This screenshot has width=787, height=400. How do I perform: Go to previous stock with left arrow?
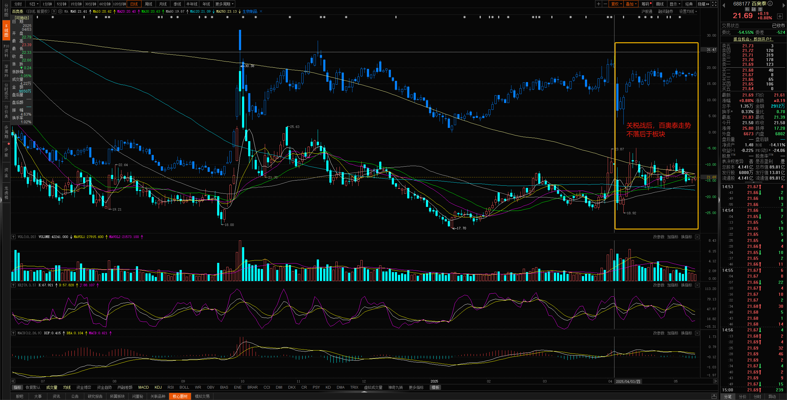click(724, 5)
